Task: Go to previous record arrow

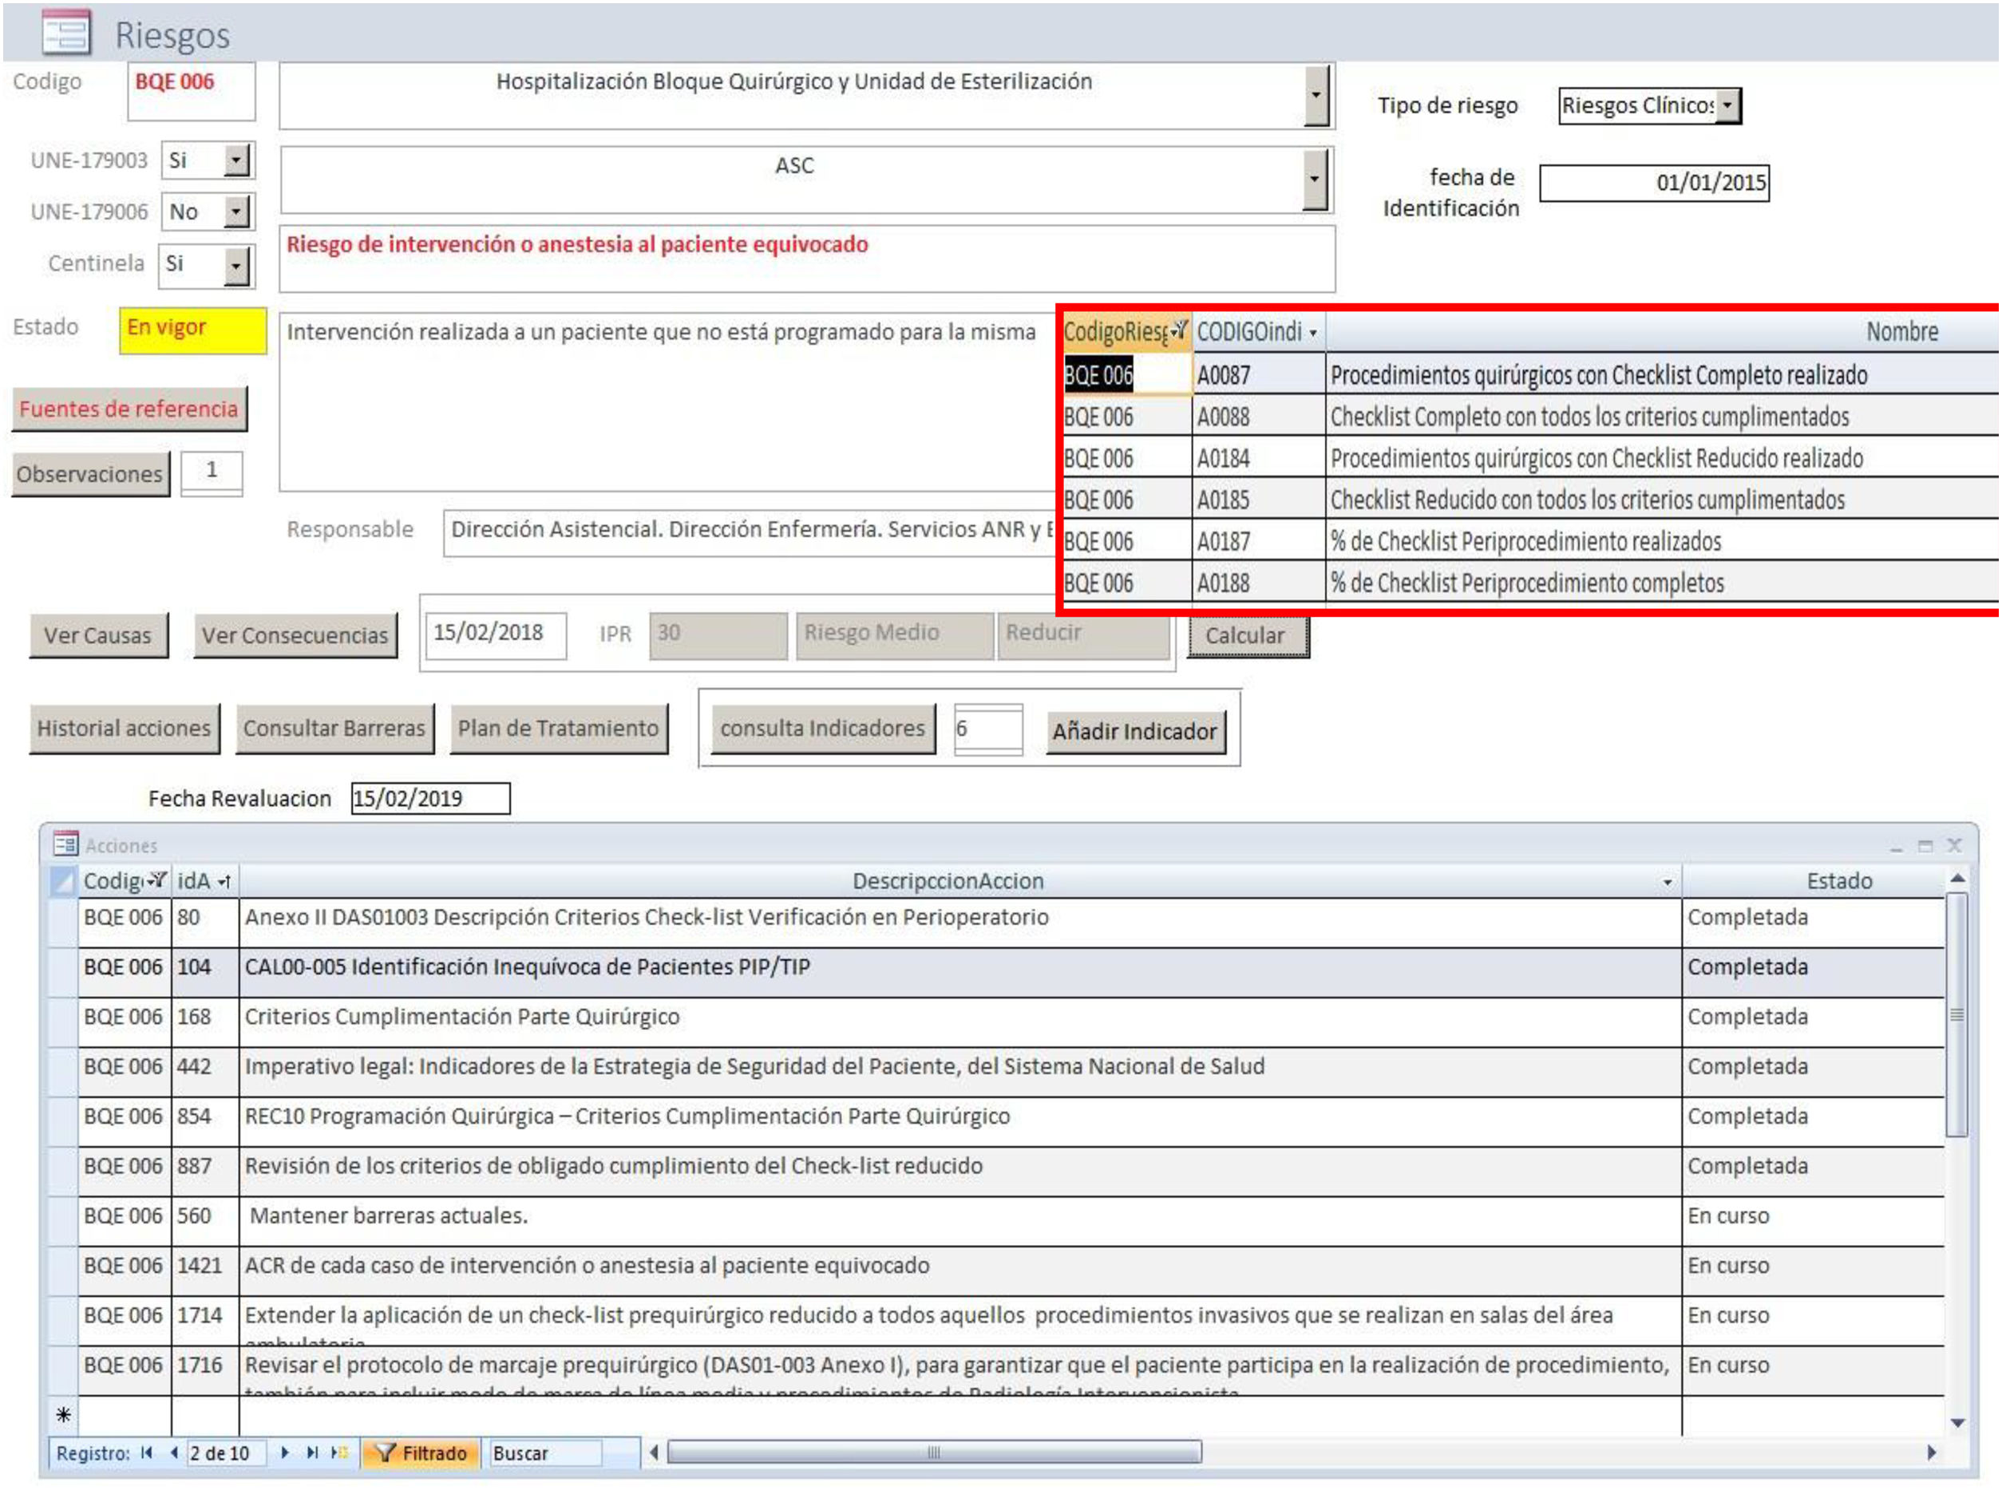Action: 174,1452
